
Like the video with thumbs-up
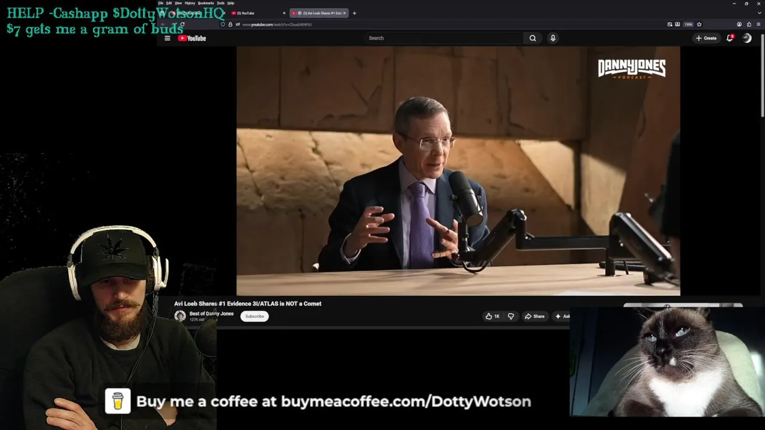(x=492, y=317)
